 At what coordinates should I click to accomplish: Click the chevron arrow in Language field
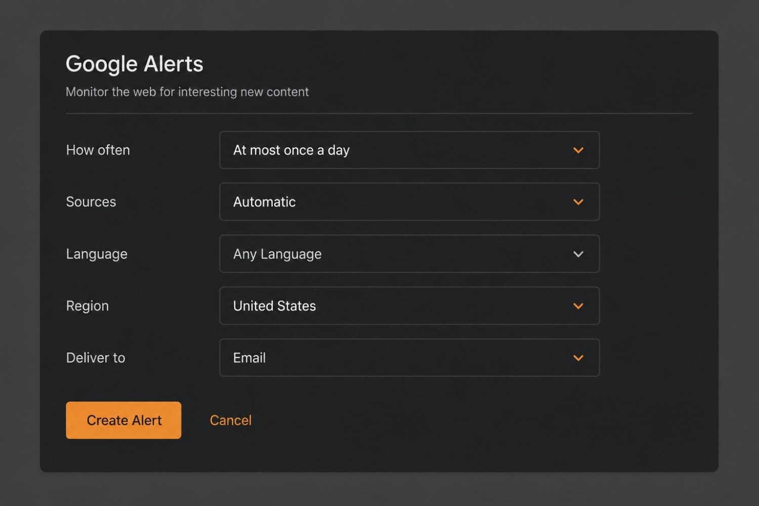point(578,254)
